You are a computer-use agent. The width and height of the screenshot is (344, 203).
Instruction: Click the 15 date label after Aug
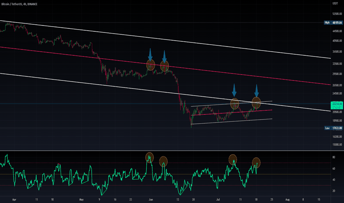319,200
